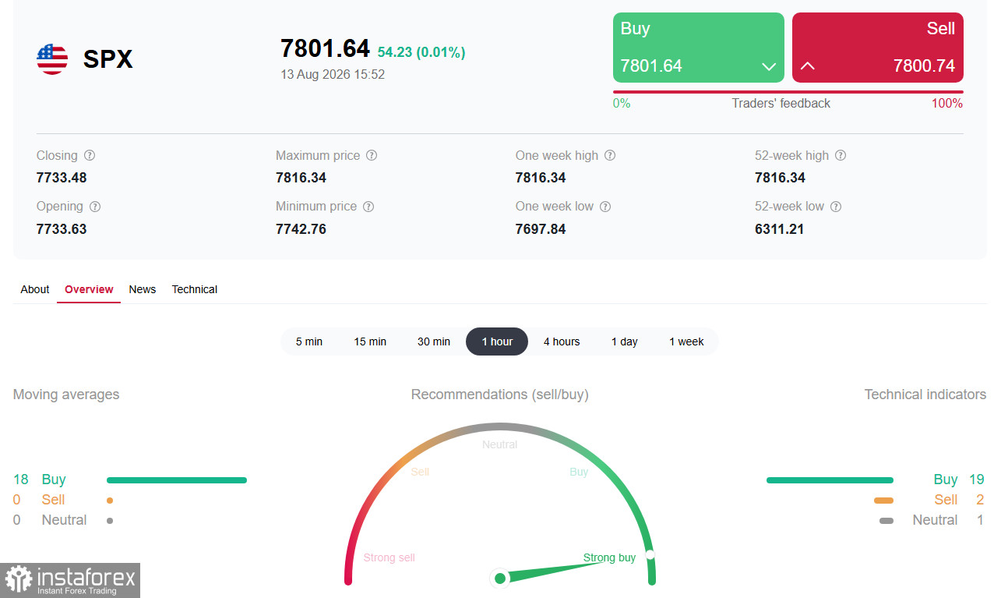The image size is (994, 598).
Task: Open the Opening help question-mark icon
Action: (x=95, y=207)
